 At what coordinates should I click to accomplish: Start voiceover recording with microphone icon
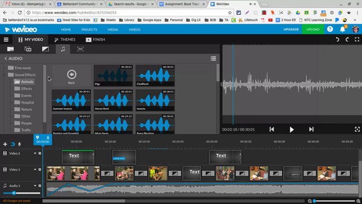[19, 144]
